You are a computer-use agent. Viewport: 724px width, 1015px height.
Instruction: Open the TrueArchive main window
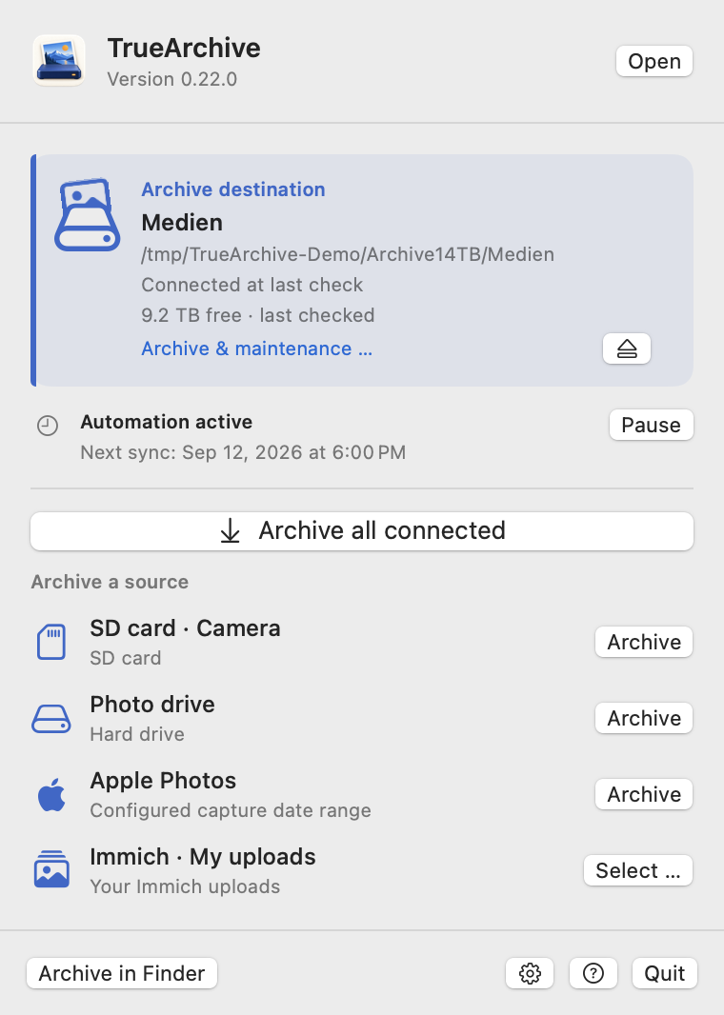point(654,61)
